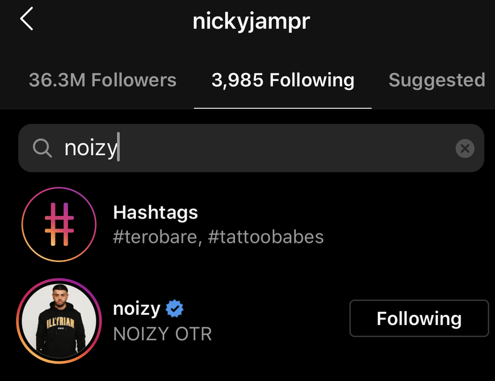This screenshot has height=381, width=495.
Task: Select the 3,985 Following tab
Action: [283, 80]
